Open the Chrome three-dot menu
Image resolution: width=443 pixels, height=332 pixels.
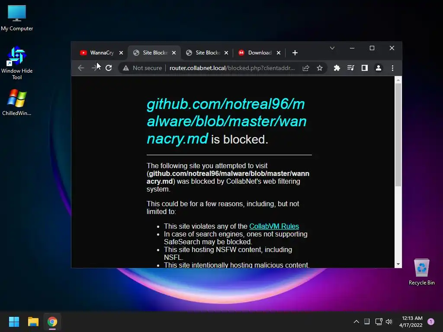(x=392, y=68)
